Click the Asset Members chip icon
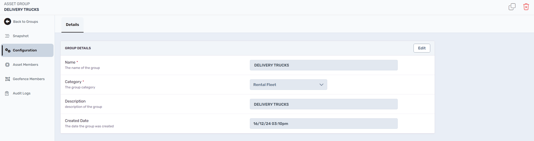The height and width of the screenshot is (141, 534). tap(7, 65)
